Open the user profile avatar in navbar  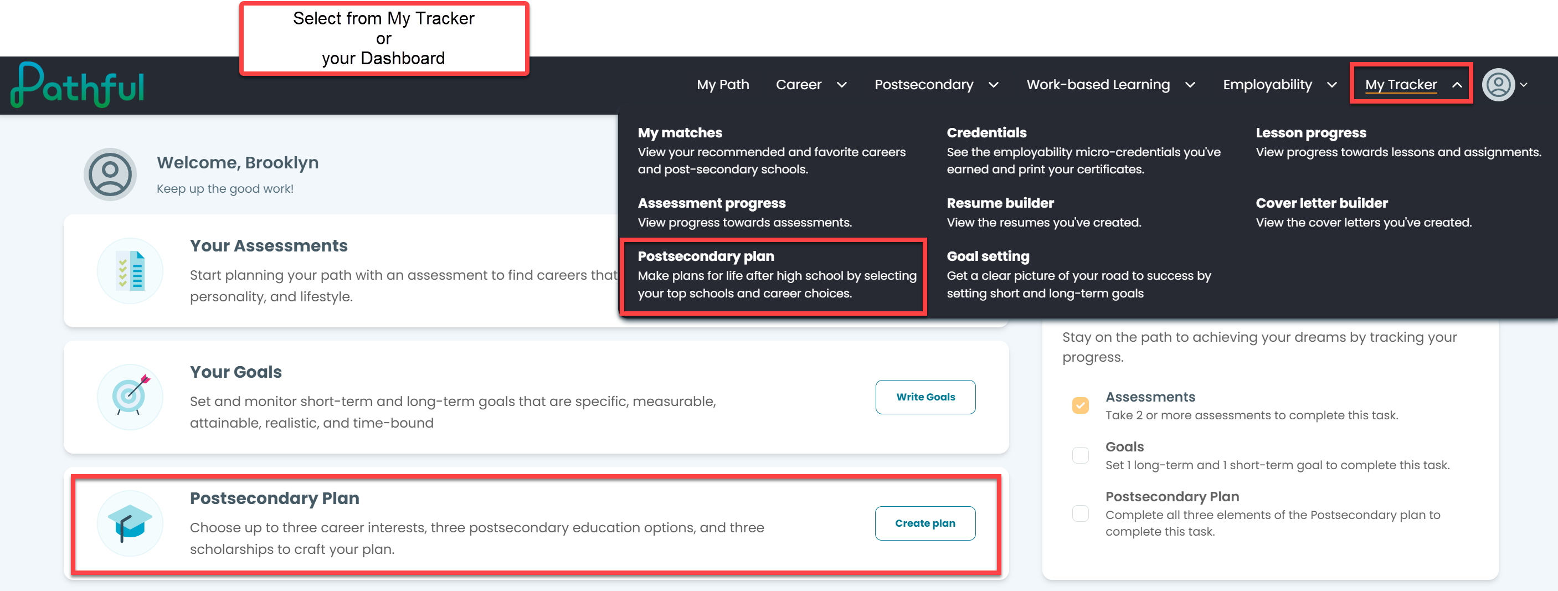(1498, 85)
